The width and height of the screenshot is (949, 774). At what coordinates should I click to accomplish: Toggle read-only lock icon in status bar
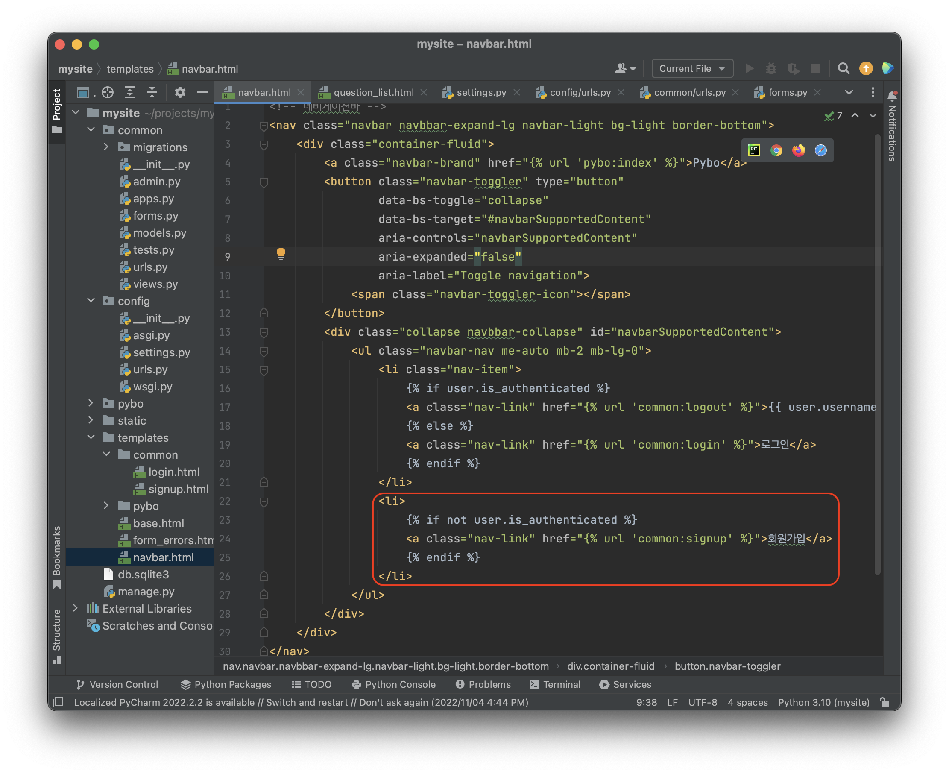tap(885, 702)
